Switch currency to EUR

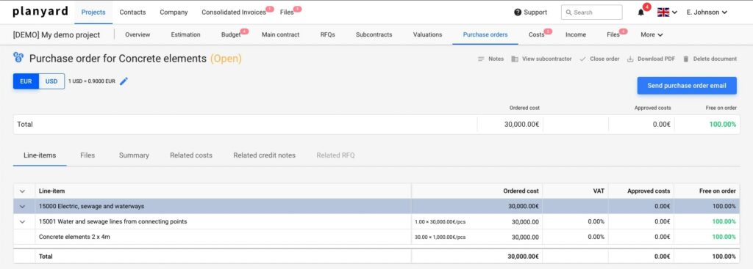coord(26,81)
